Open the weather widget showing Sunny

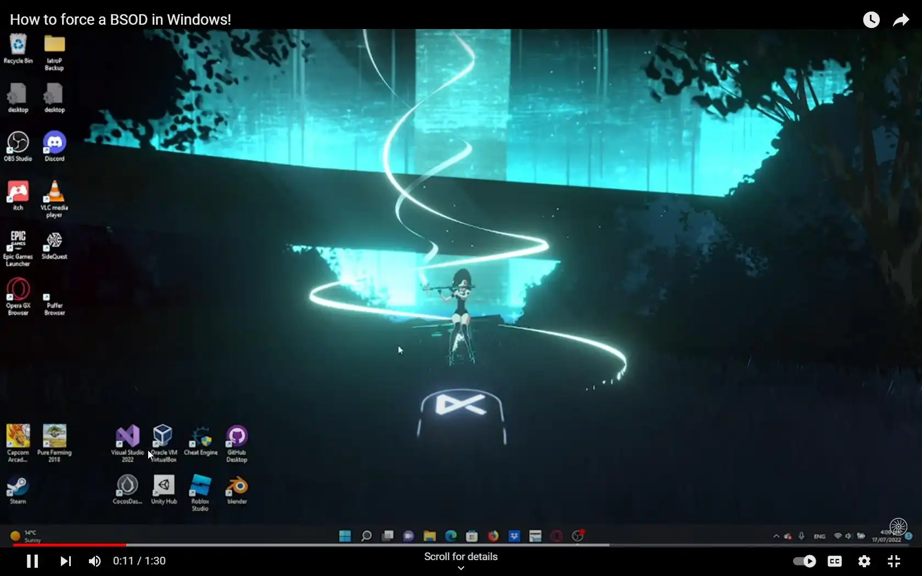point(25,536)
